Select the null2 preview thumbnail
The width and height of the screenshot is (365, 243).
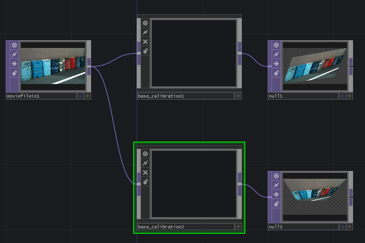tap(315, 197)
